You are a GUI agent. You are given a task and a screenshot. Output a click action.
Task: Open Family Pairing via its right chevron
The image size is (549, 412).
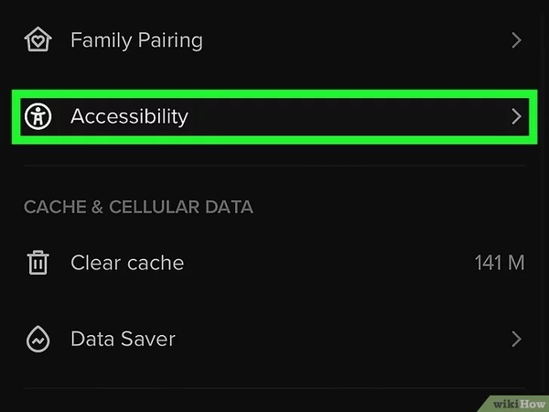point(516,40)
